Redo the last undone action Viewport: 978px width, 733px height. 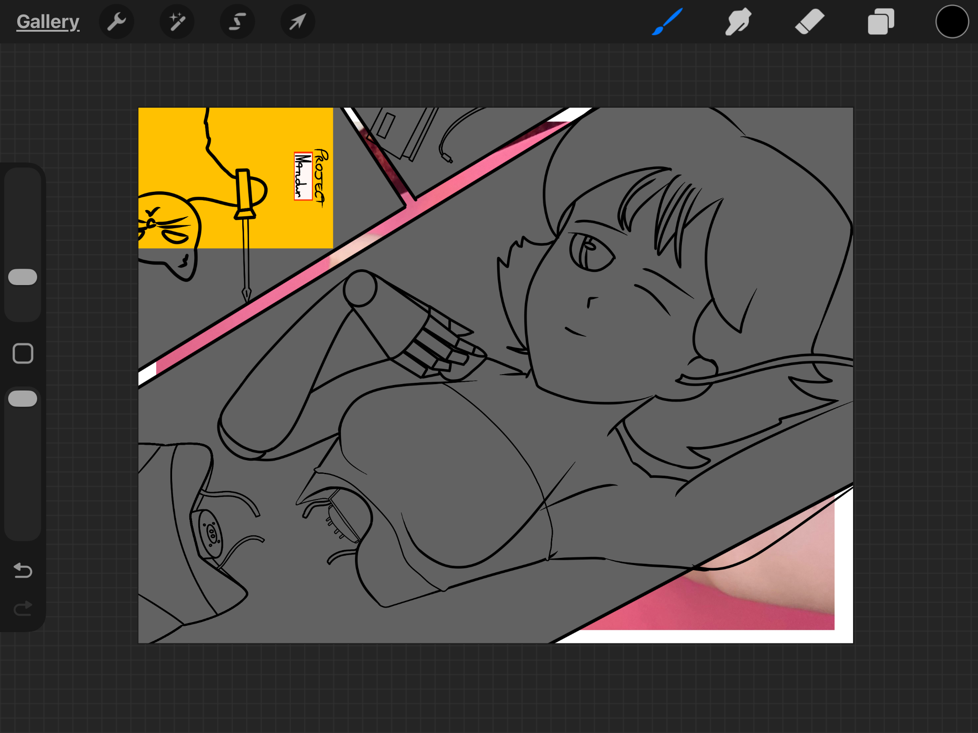[23, 609]
